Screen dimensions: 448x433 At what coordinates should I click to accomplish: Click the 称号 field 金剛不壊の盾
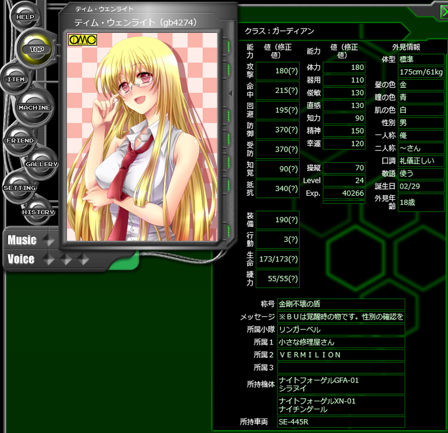coord(341,304)
